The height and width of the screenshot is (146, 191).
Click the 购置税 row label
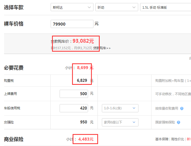[9, 81]
